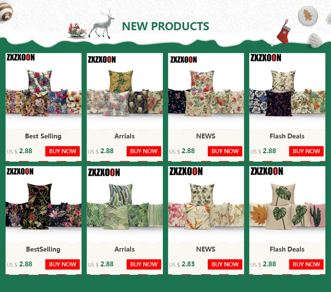The height and width of the screenshot is (292, 331).
Task: Open the yellow floral pillow Arrials thumbnail
Action: 125,91
